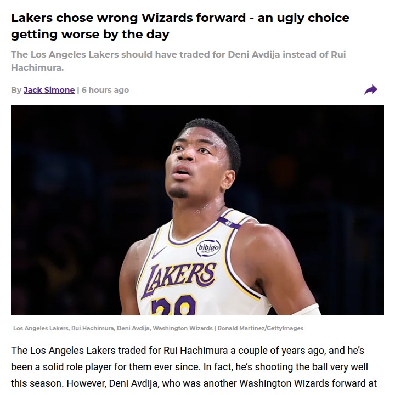Click the 'By' label before author name
This screenshot has width=395, height=395.
pyautogui.click(x=16, y=90)
